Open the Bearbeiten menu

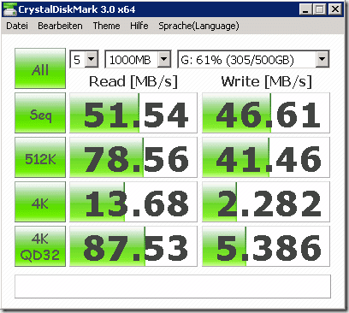click(x=60, y=26)
